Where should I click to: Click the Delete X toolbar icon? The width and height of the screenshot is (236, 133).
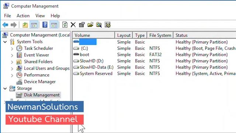[x=73, y=25]
